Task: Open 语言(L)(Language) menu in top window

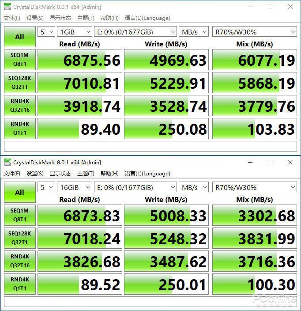Action: 147,18
